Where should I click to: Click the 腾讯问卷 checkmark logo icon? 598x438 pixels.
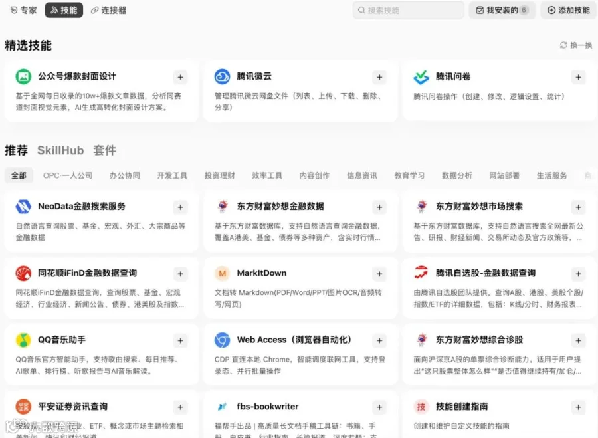421,77
